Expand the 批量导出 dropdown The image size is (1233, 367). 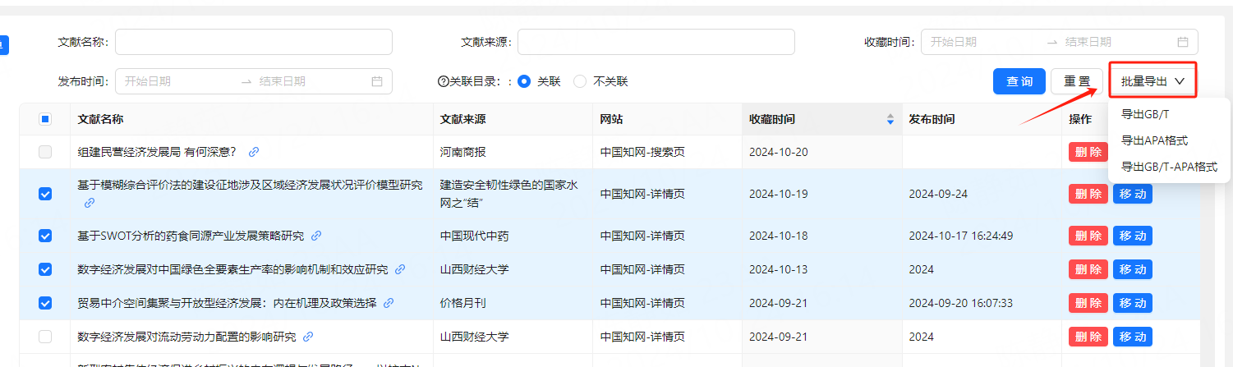tap(1152, 81)
